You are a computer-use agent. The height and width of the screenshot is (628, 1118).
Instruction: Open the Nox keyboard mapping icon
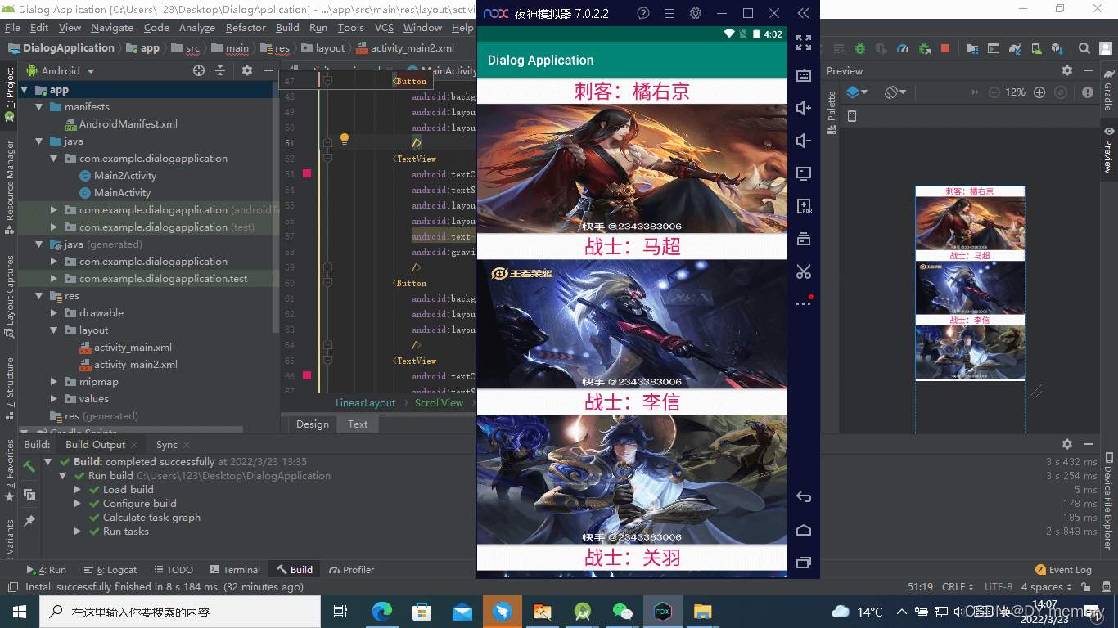click(x=804, y=75)
